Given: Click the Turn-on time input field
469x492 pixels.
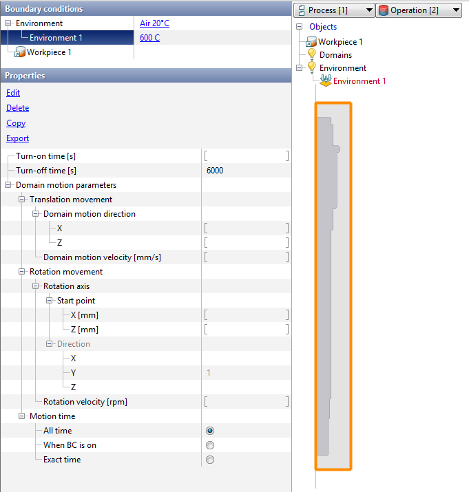Looking at the screenshot, I should [x=246, y=156].
